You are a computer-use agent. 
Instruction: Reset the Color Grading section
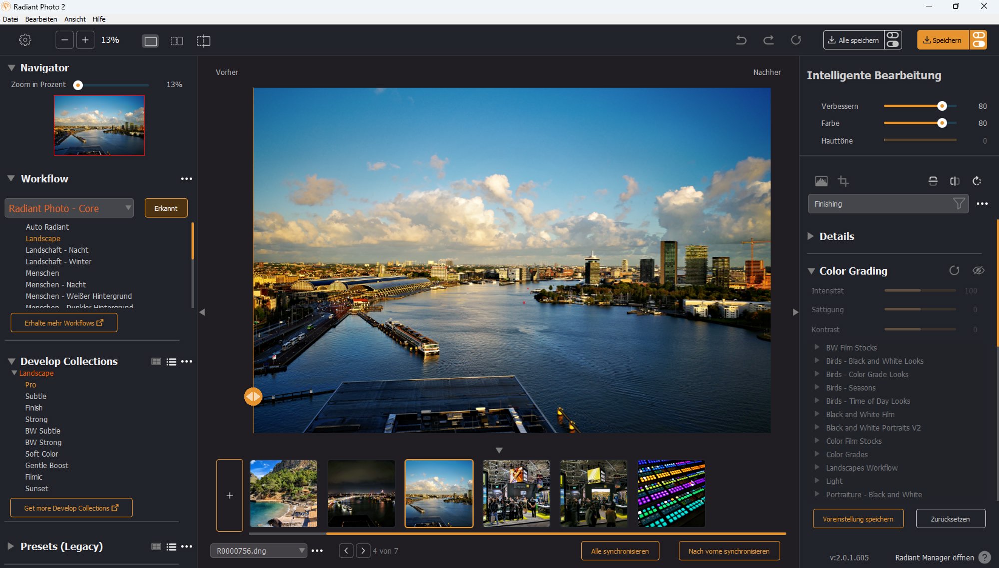pyautogui.click(x=954, y=271)
